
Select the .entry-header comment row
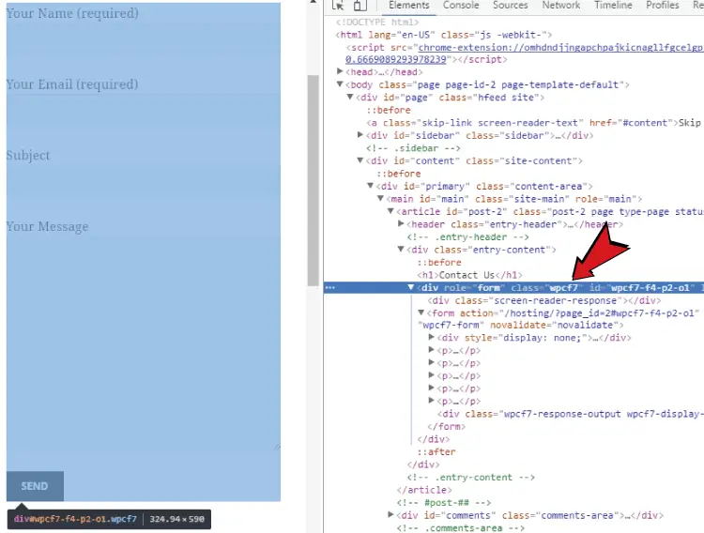(x=467, y=236)
